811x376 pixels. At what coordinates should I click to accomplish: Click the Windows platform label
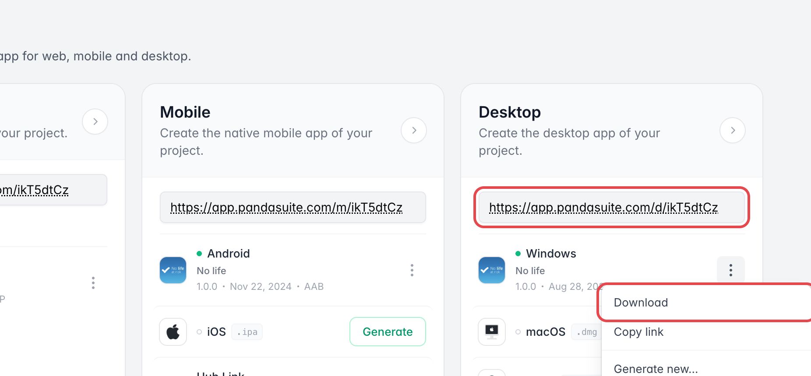(551, 254)
